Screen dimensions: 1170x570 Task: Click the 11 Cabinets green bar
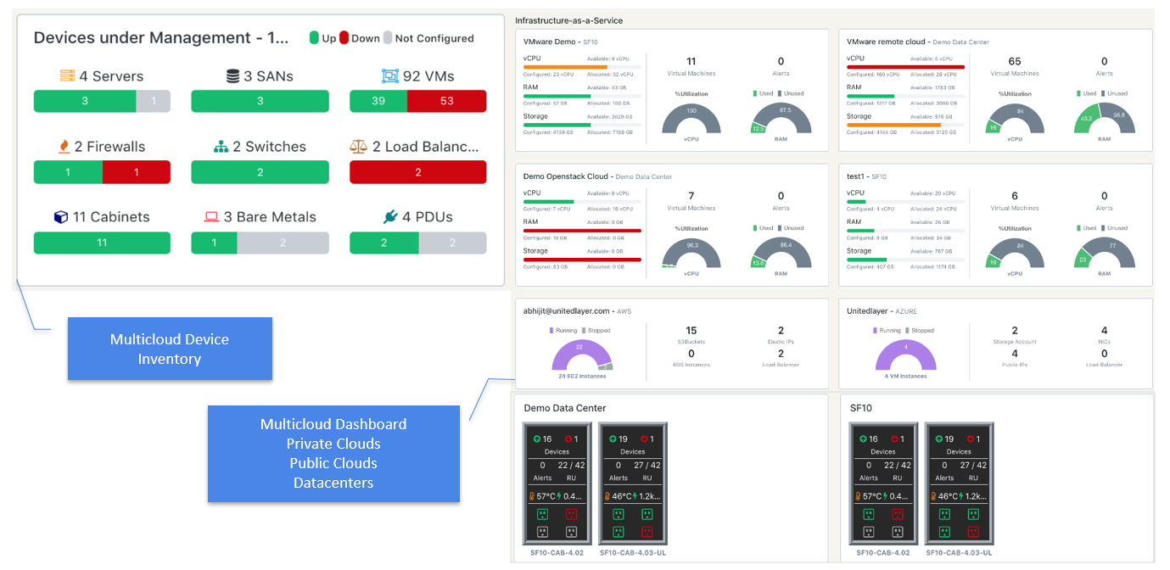tap(102, 243)
